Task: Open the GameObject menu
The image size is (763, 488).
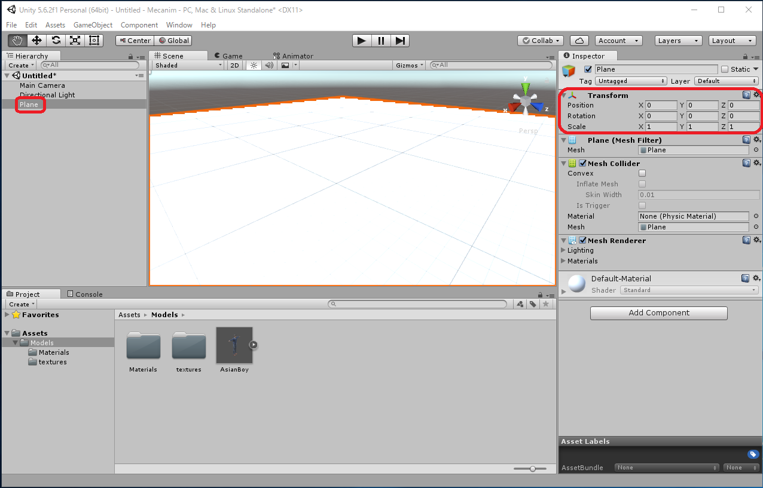Action: click(x=93, y=25)
